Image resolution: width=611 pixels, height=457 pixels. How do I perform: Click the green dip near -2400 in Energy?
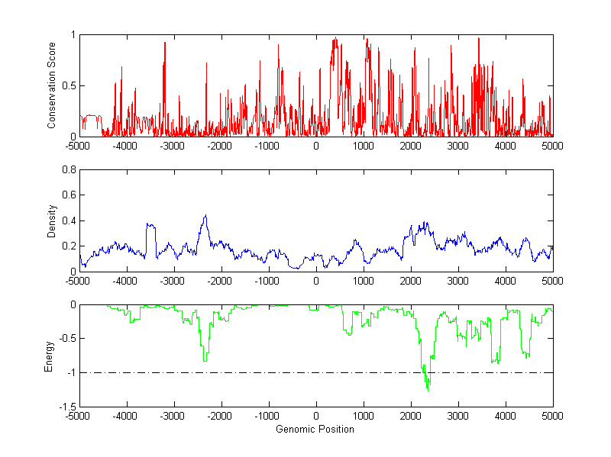pyautogui.click(x=204, y=359)
